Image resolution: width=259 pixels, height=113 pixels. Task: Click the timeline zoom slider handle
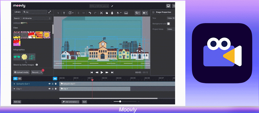120,101
